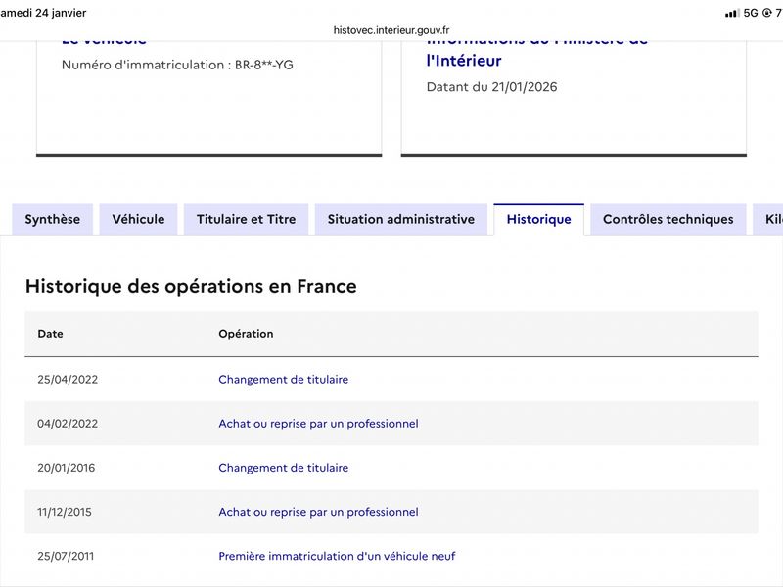Viewport: 783px width, 587px height.
Task: Tap the histovec.interieur.gouv.fr address bar
Action: coord(391,30)
